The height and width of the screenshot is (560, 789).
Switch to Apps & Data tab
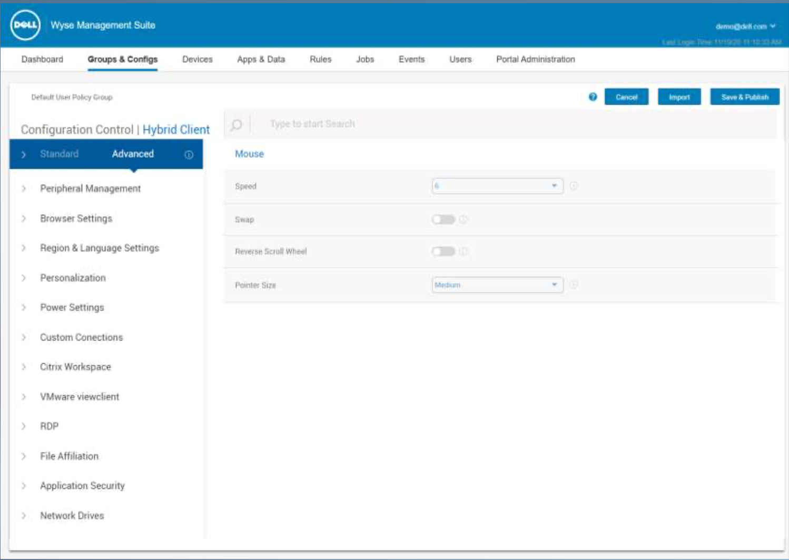261,59
